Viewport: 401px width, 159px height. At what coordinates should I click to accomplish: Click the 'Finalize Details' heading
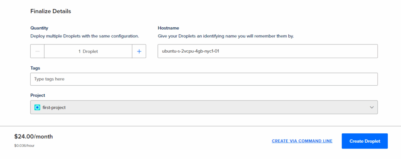(51, 11)
